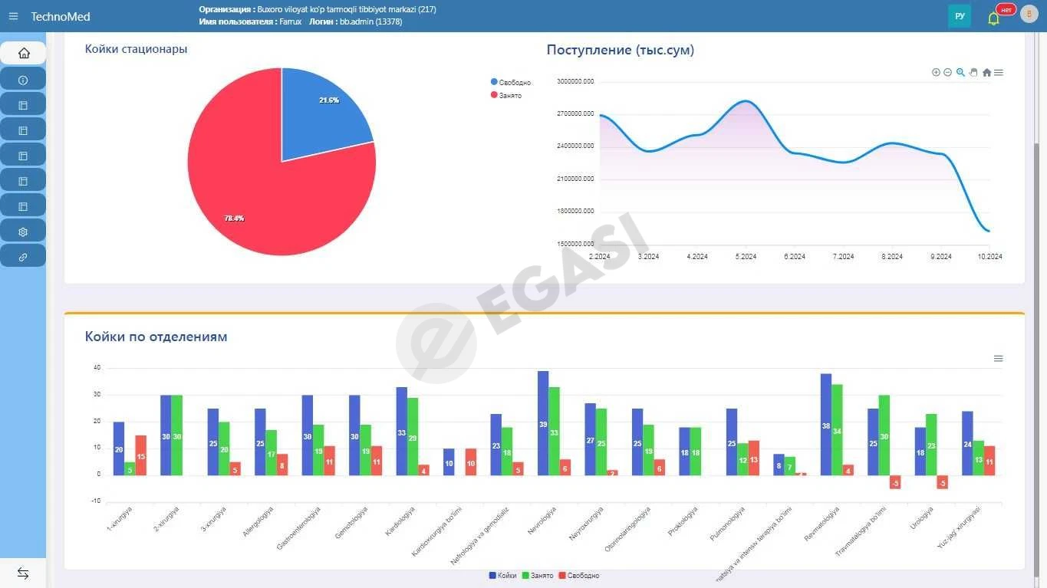Open the Home page in sidebar
This screenshot has width=1047, height=588.
pyautogui.click(x=23, y=53)
